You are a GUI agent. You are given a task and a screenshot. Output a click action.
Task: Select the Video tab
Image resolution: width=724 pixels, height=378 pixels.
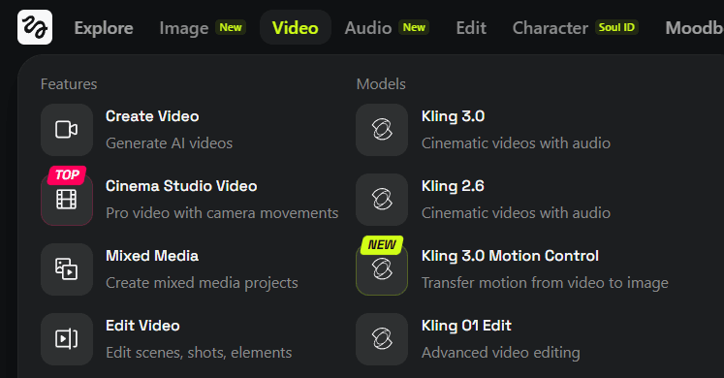(x=296, y=28)
